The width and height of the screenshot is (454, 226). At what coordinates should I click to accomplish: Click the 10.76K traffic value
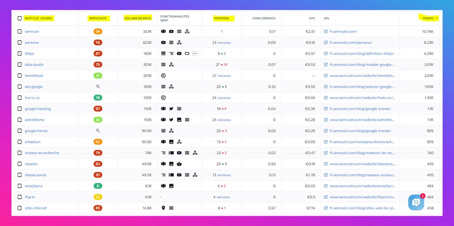click(x=428, y=32)
